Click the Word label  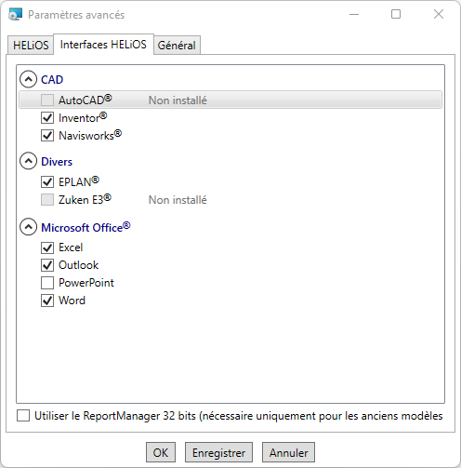pyautogui.click(x=72, y=301)
